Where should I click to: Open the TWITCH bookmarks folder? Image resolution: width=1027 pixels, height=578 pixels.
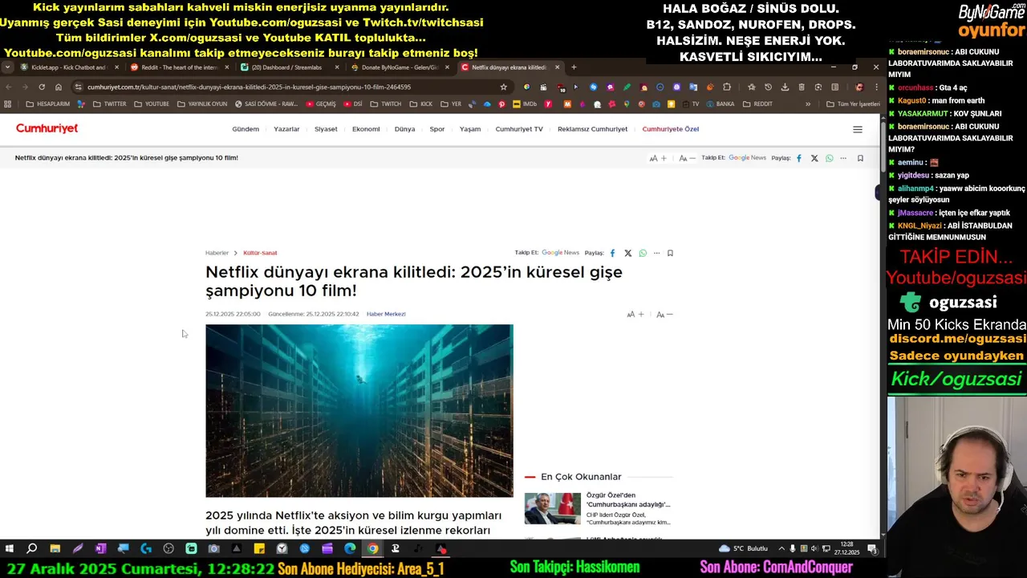tap(386, 104)
